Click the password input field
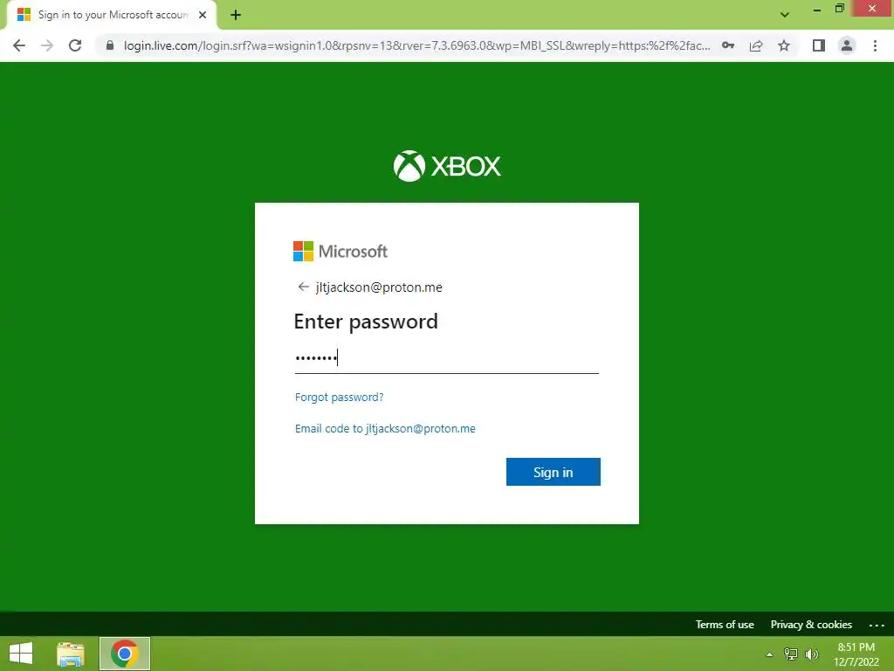 pos(446,358)
